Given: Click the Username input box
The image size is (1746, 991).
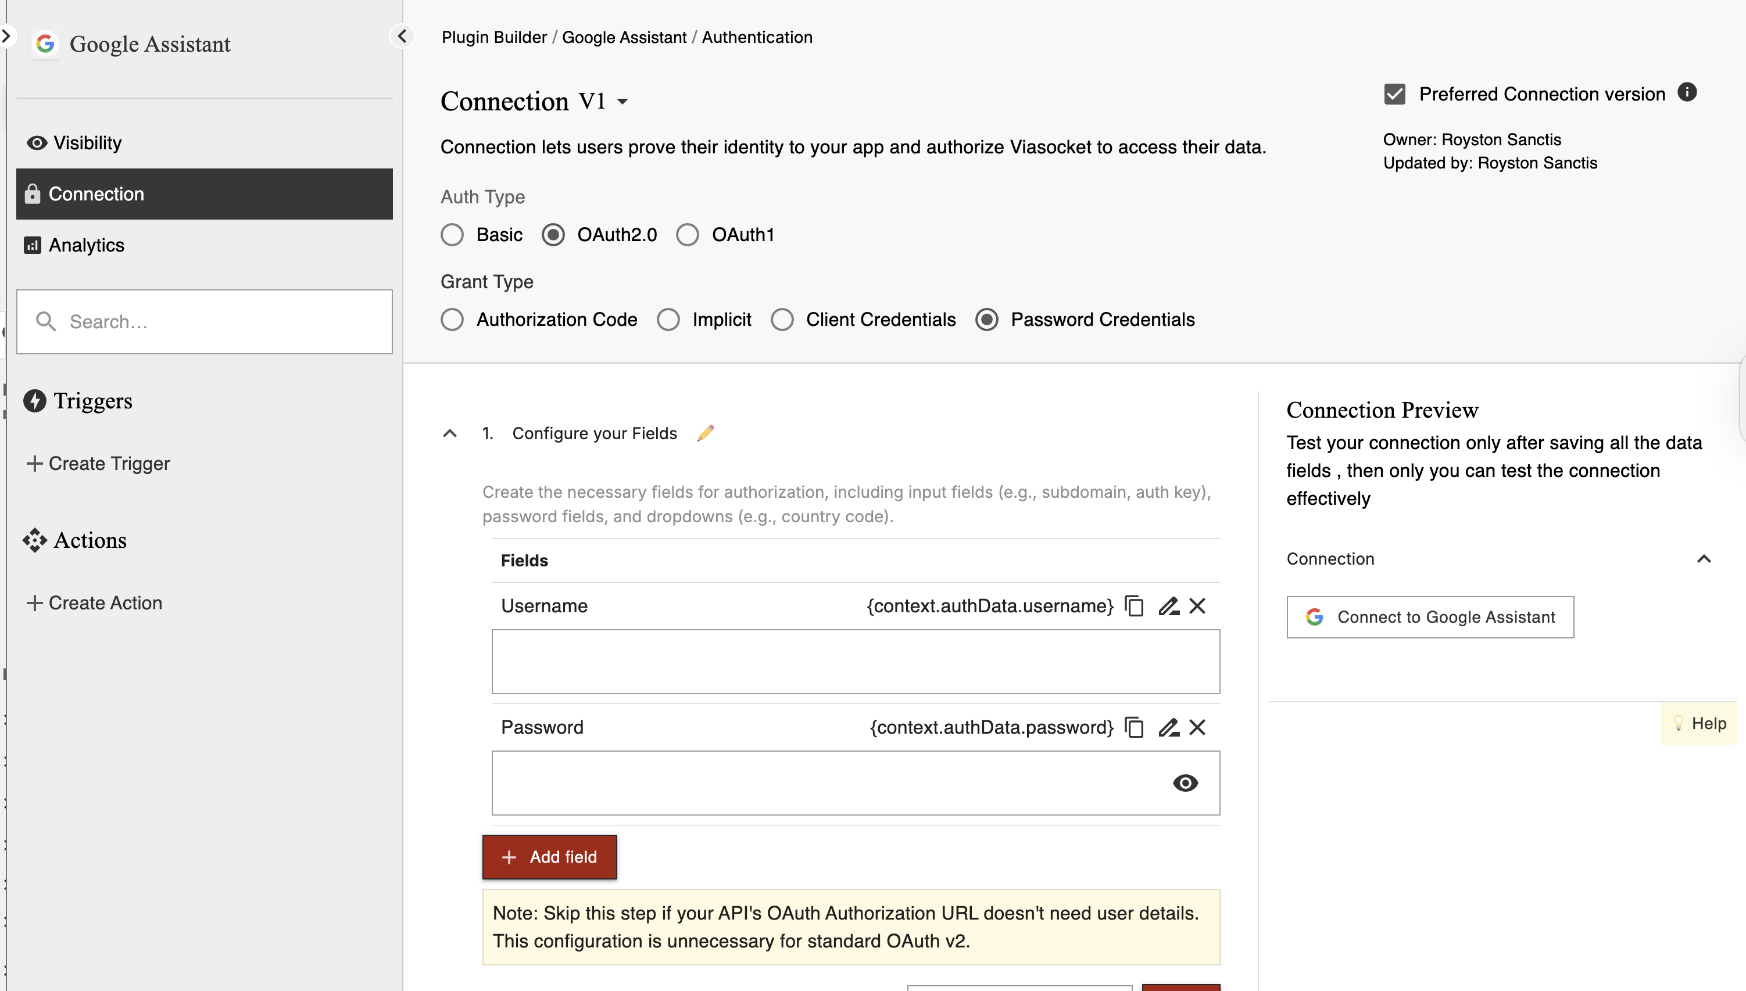Looking at the screenshot, I should [x=856, y=662].
